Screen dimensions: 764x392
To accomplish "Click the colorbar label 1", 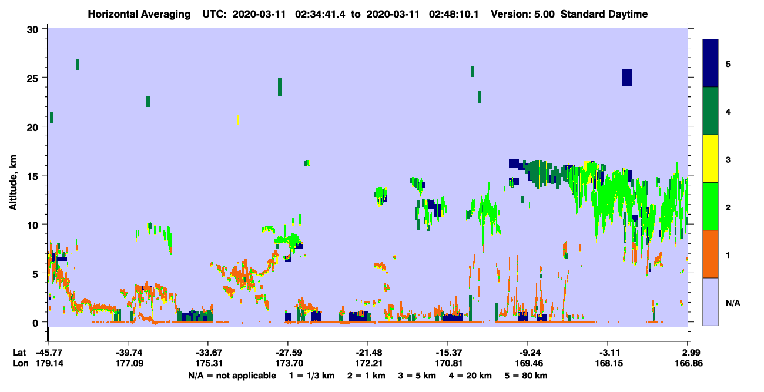I will 728,254.
